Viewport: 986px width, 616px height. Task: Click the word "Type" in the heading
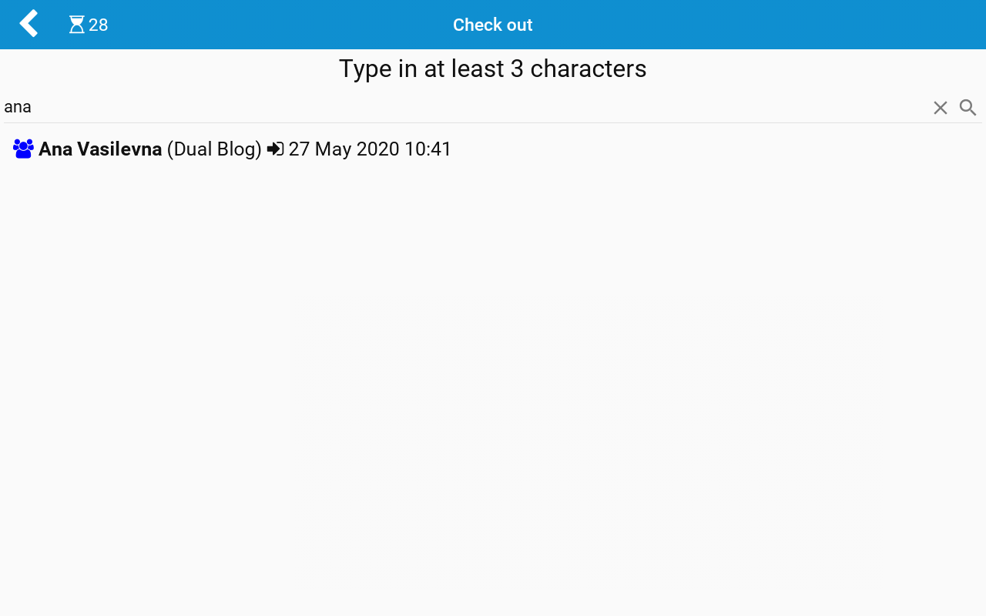coord(365,69)
